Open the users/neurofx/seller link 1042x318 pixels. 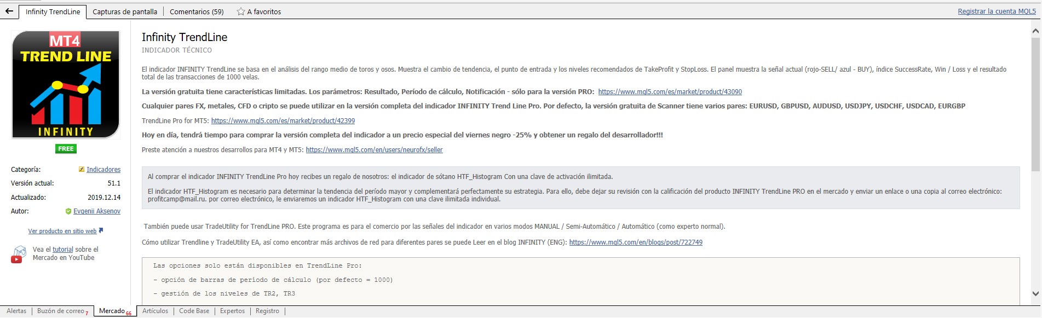(x=374, y=150)
